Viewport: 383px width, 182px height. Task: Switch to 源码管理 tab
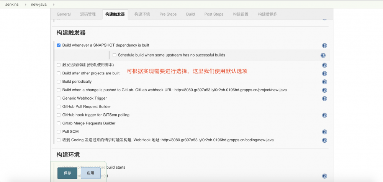[x=88, y=14]
